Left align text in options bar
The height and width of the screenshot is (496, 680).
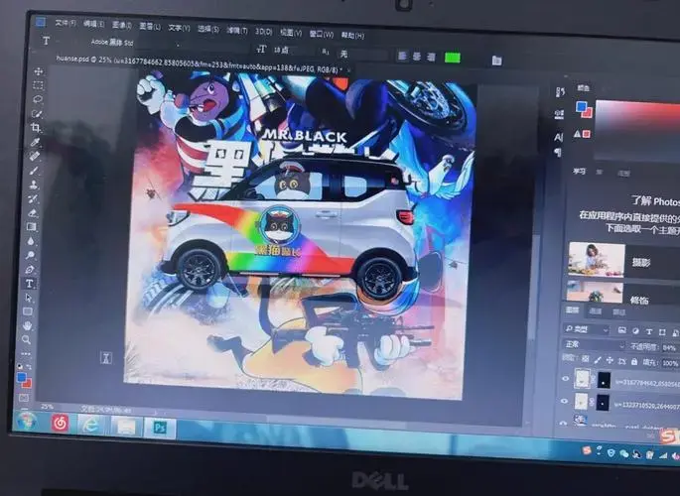click(402, 57)
